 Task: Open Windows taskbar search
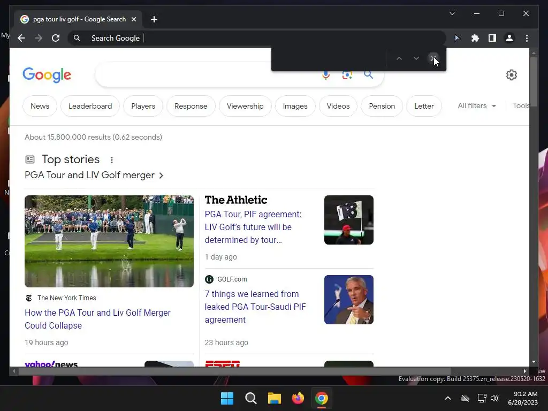click(x=250, y=398)
